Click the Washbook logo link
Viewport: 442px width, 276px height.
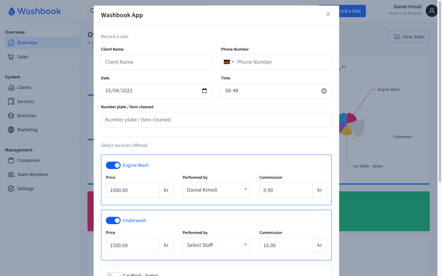pyautogui.click(x=34, y=11)
